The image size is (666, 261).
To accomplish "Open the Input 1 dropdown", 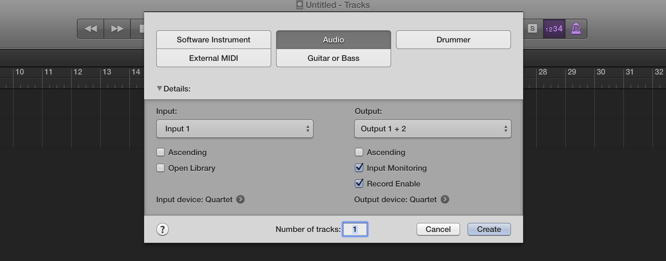I will click(x=235, y=128).
